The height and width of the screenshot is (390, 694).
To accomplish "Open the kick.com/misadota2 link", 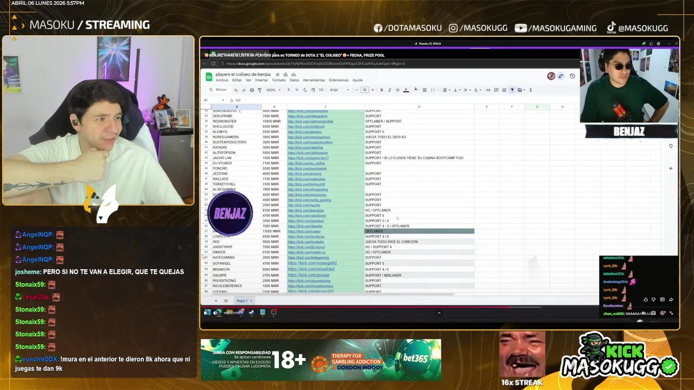I will tap(311, 269).
